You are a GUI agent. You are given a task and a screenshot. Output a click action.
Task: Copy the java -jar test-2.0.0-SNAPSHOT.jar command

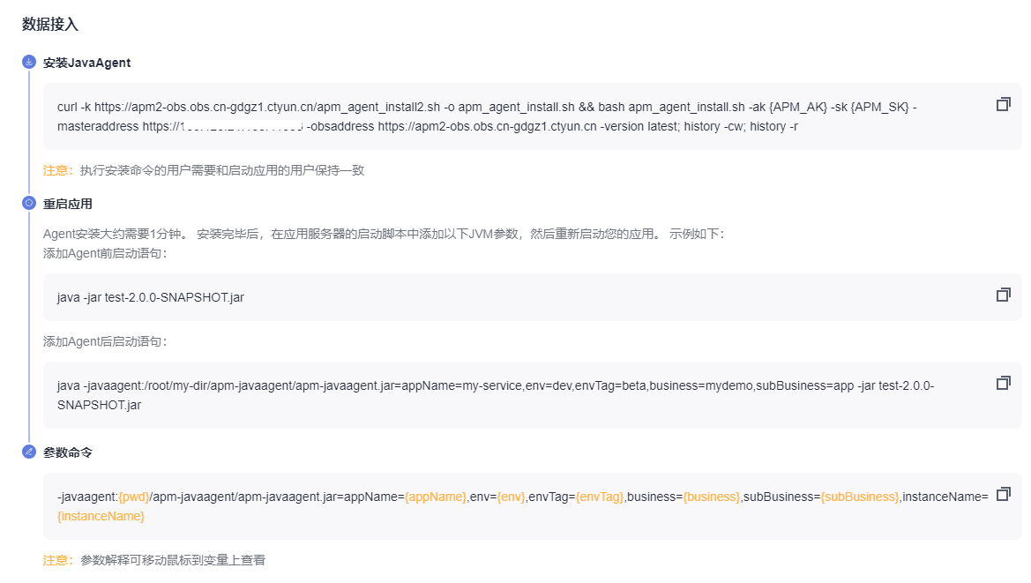1003,295
